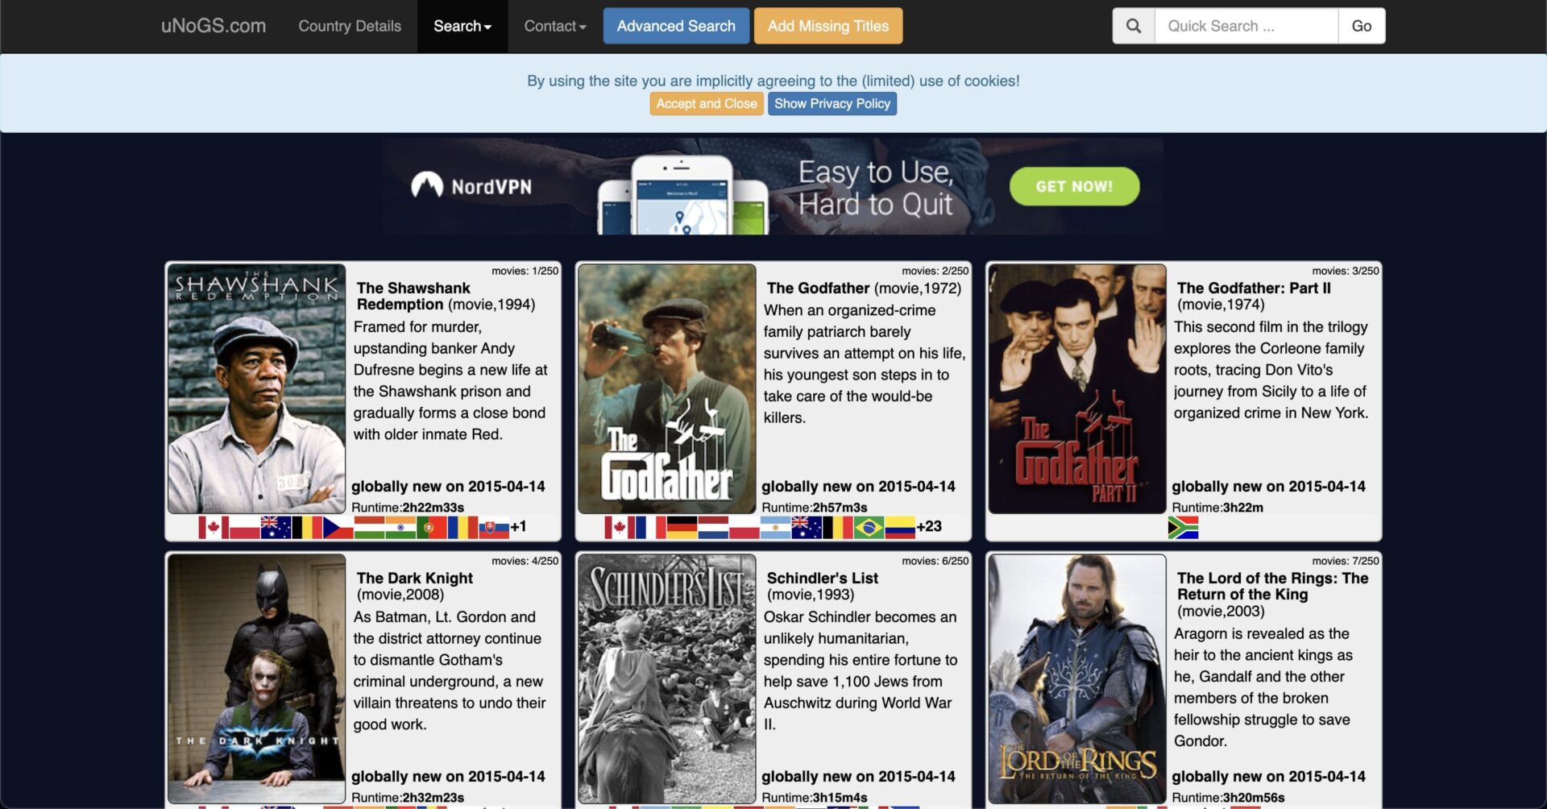
Task: Open the Country Details page
Action: pyautogui.click(x=349, y=26)
